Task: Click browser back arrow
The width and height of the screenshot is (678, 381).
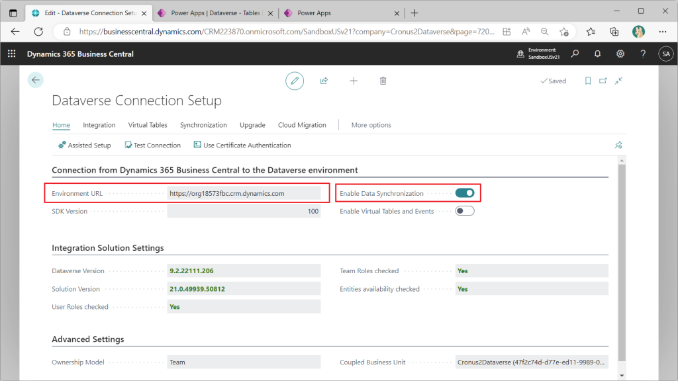Action: click(x=15, y=32)
